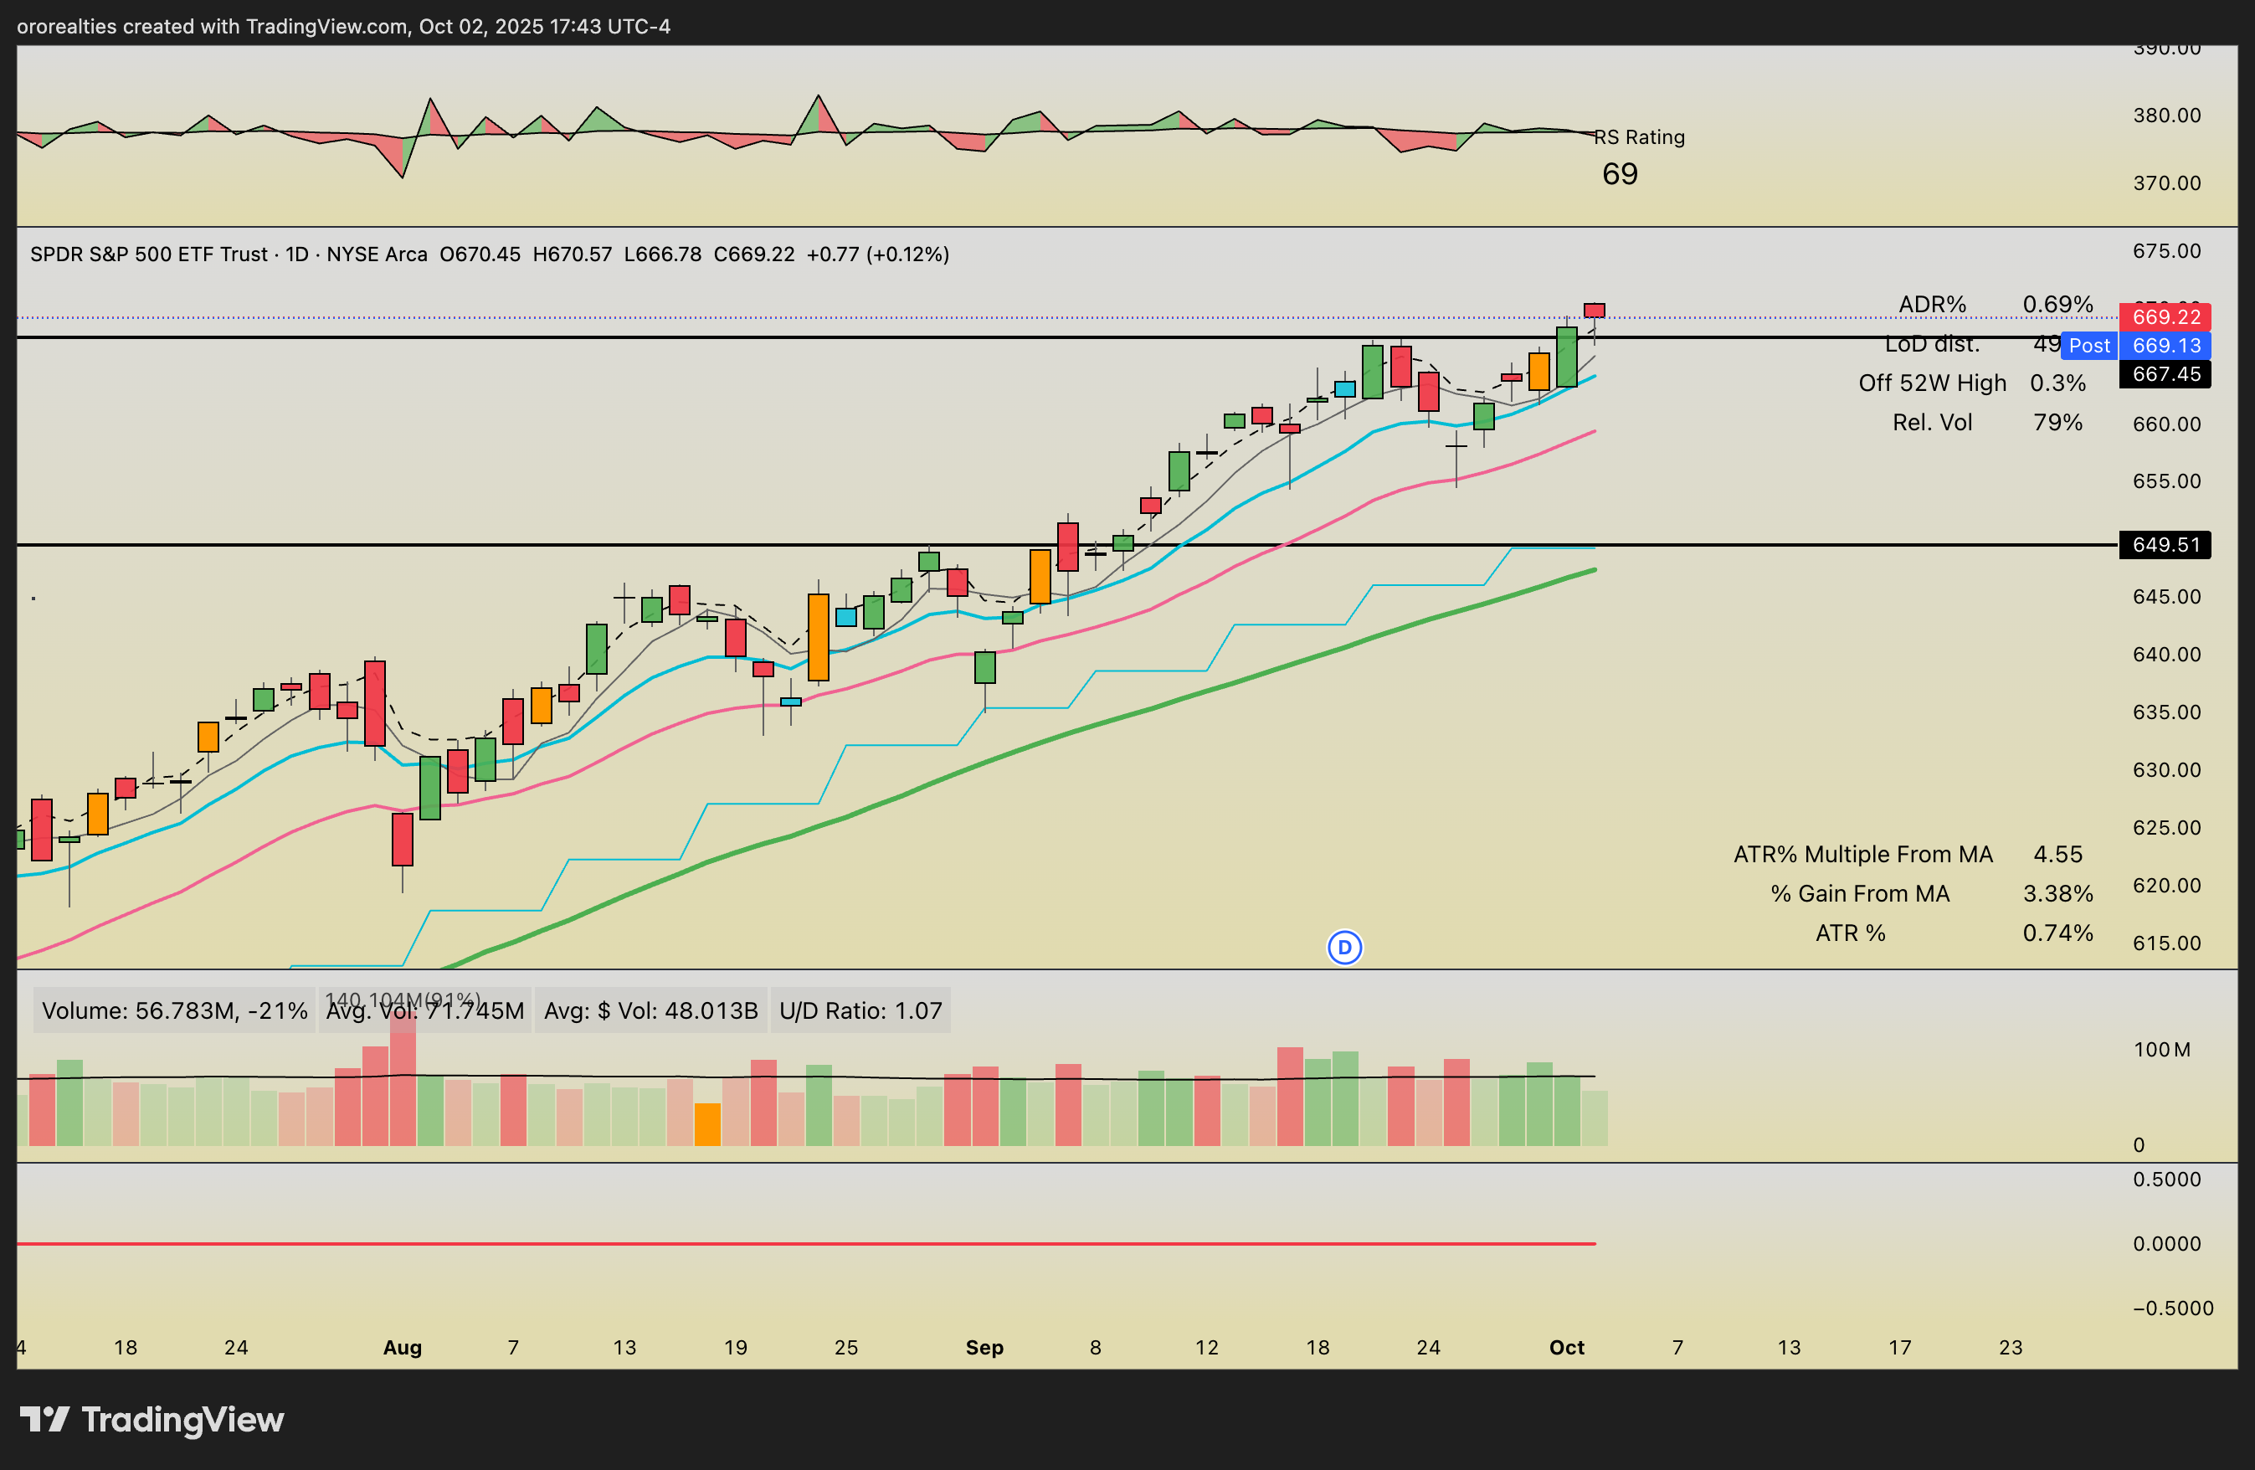Select the SPDR S&P 500 ETF Trust title
Viewport: 2255px width, 1470px height.
click(x=149, y=254)
